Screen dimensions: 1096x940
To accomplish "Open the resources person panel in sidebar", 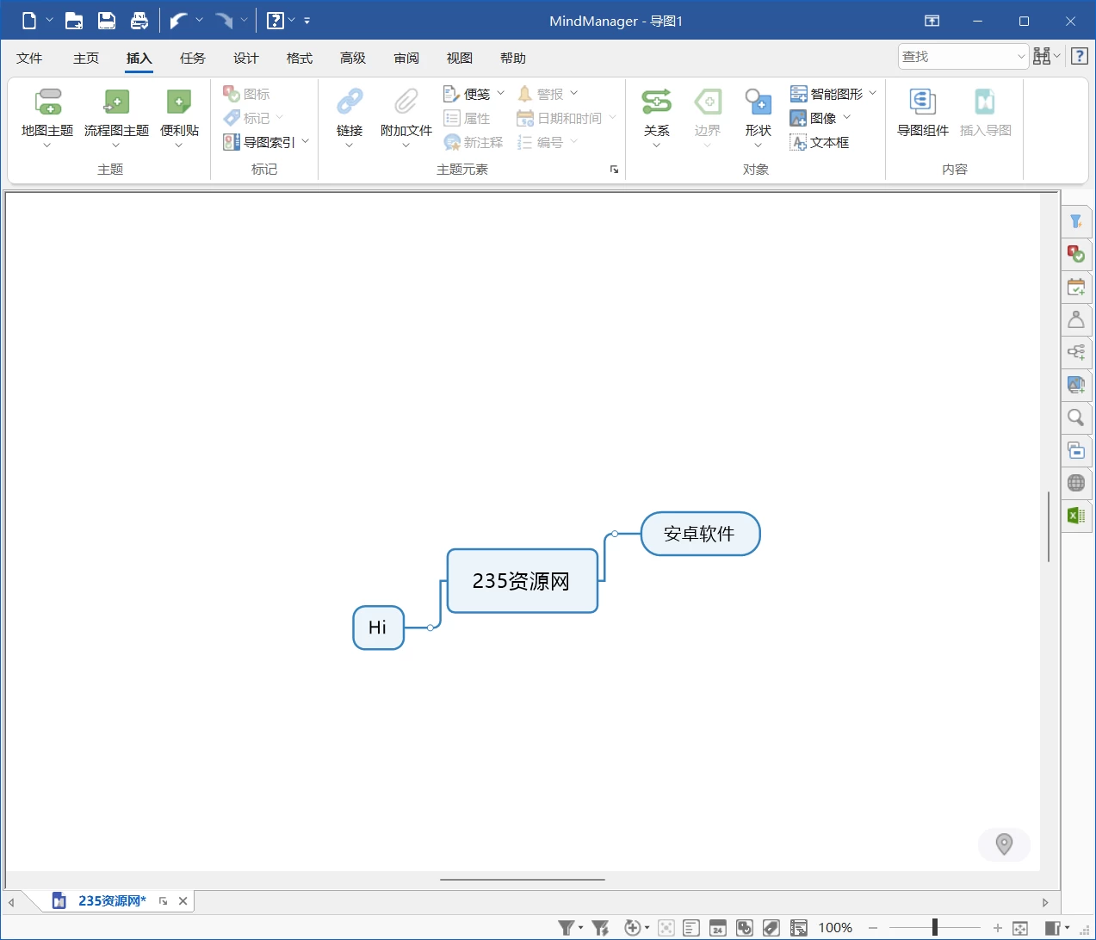I will point(1076,320).
